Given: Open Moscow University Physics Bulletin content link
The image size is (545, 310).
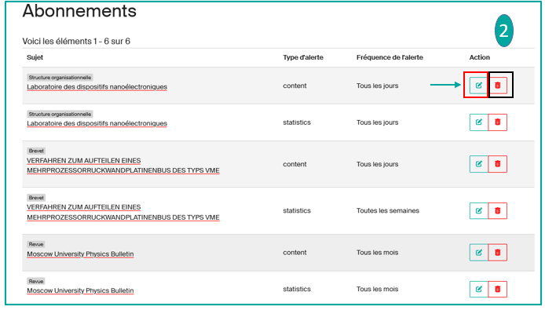Looking at the screenshot, I should click(x=80, y=254).
